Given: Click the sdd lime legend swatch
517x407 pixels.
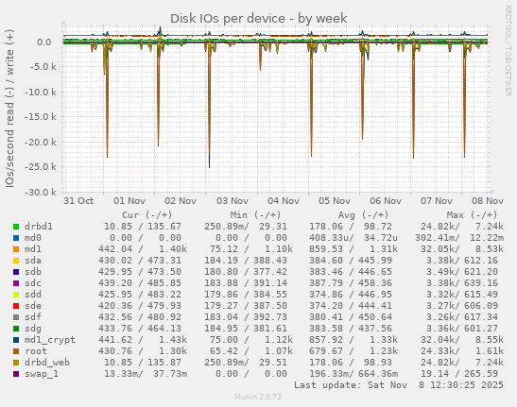Looking at the screenshot, I should [x=16, y=295].
